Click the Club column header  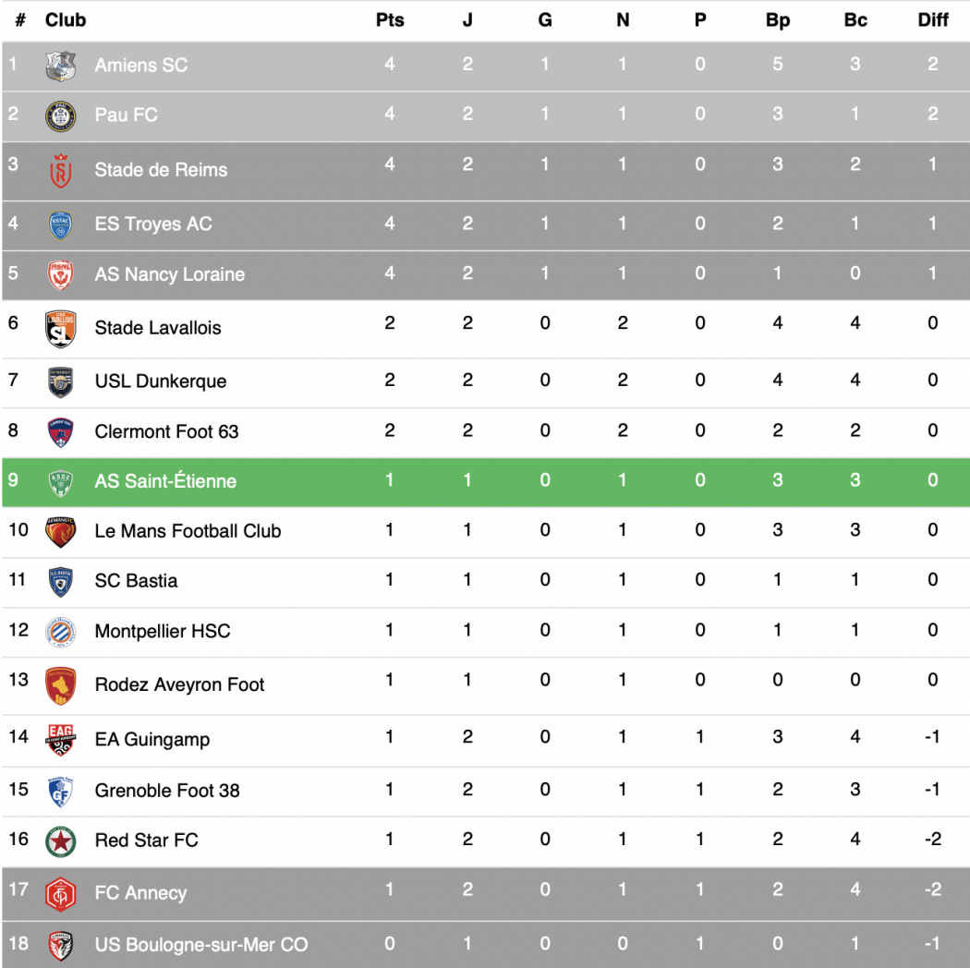[x=66, y=20]
